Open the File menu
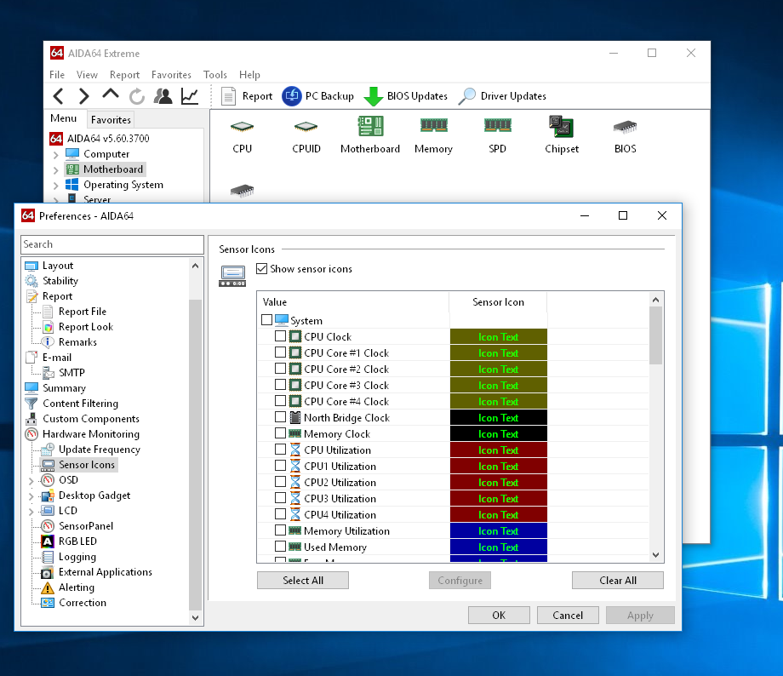 (57, 74)
